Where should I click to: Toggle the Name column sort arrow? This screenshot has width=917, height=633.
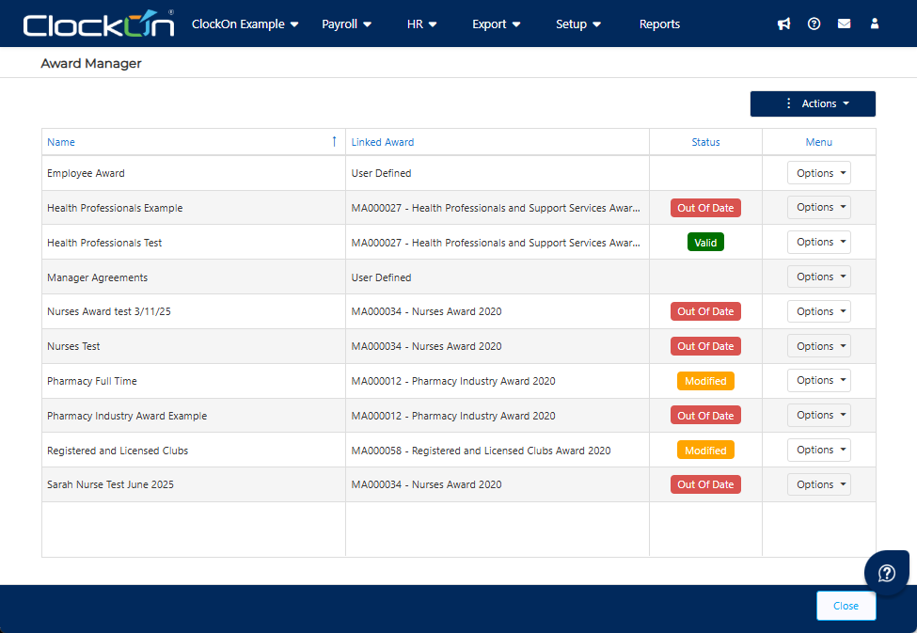pos(334,142)
